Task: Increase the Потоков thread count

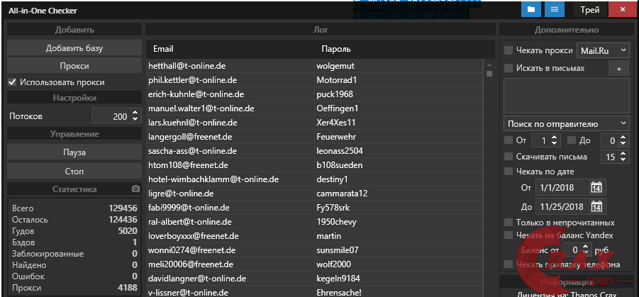Action: point(135,113)
